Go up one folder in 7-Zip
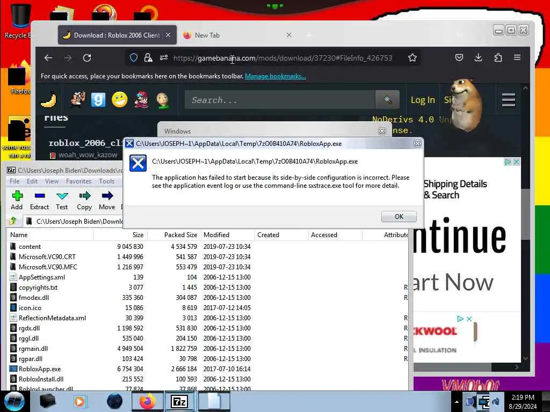The image size is (550, 412). pyautogui.click(x=13, y=221)
